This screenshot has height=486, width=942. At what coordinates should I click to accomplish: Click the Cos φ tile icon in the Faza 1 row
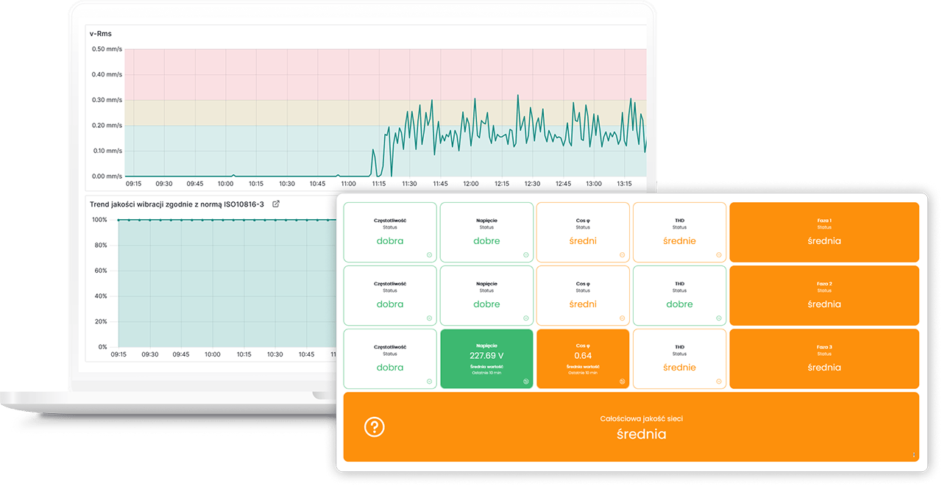point(622,255)
